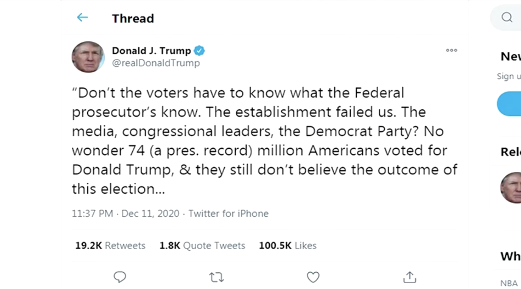Click the retweet arrows icon
Viewport: 521px width, 289px height.
pyautogui.click(x=216, y=277)
